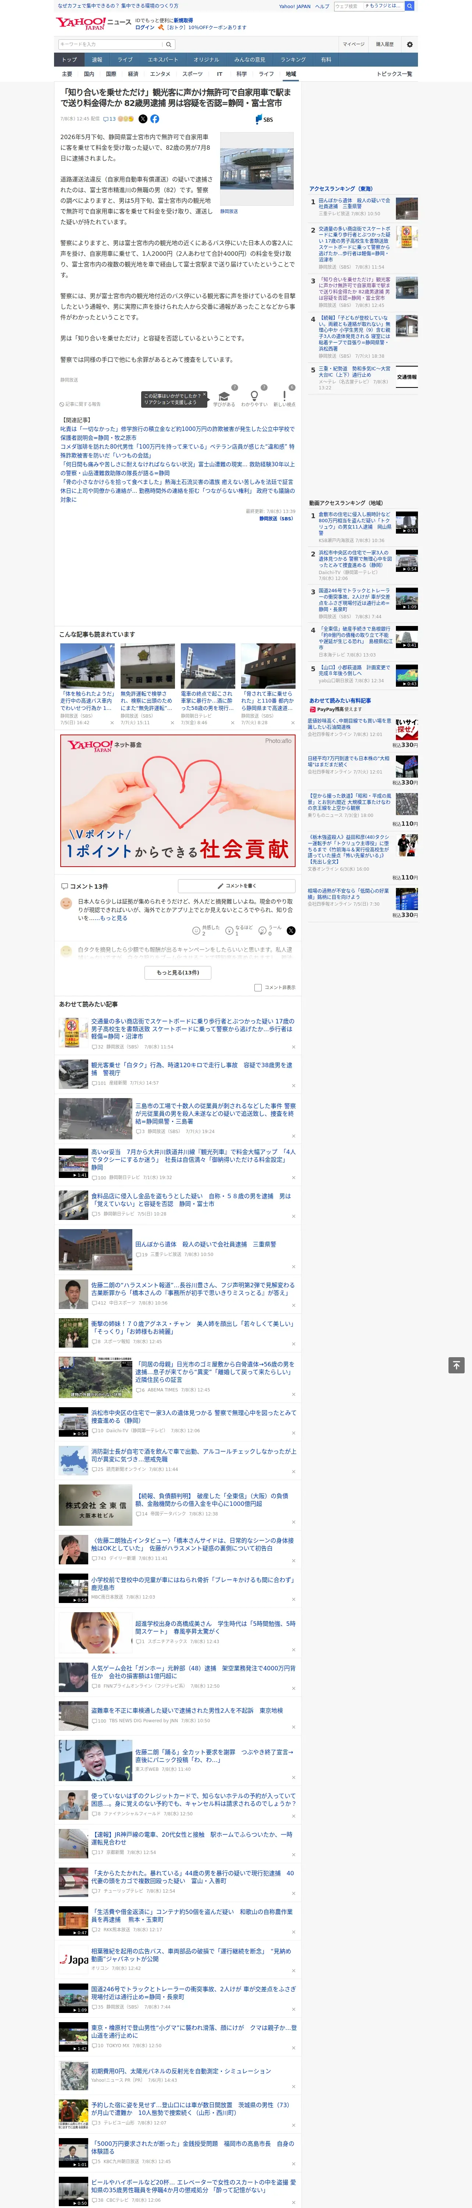
Task: Open the トップ tab
Action: pos(69,60)
